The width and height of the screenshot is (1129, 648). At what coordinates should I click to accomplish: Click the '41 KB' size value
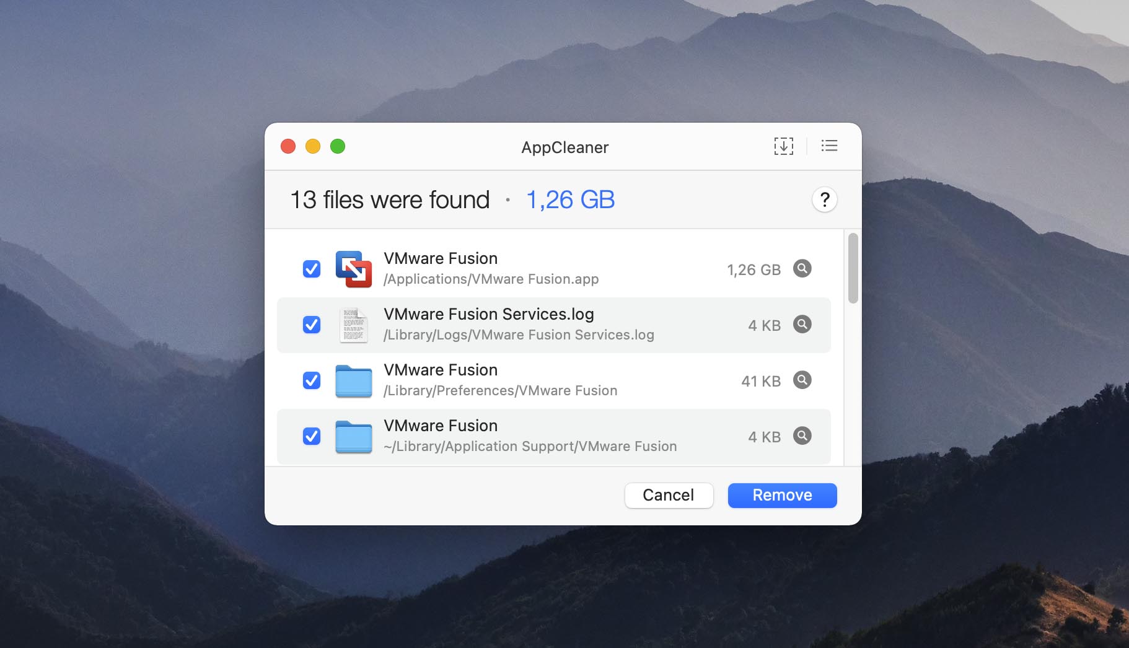[761, 381]
